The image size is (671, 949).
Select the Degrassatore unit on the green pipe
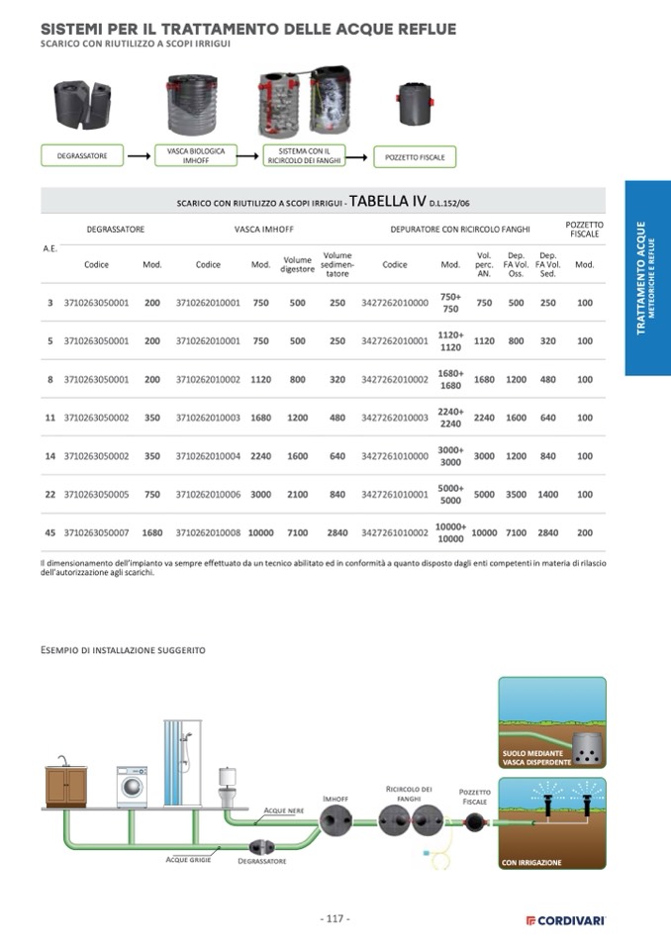[x=261, y=846]
